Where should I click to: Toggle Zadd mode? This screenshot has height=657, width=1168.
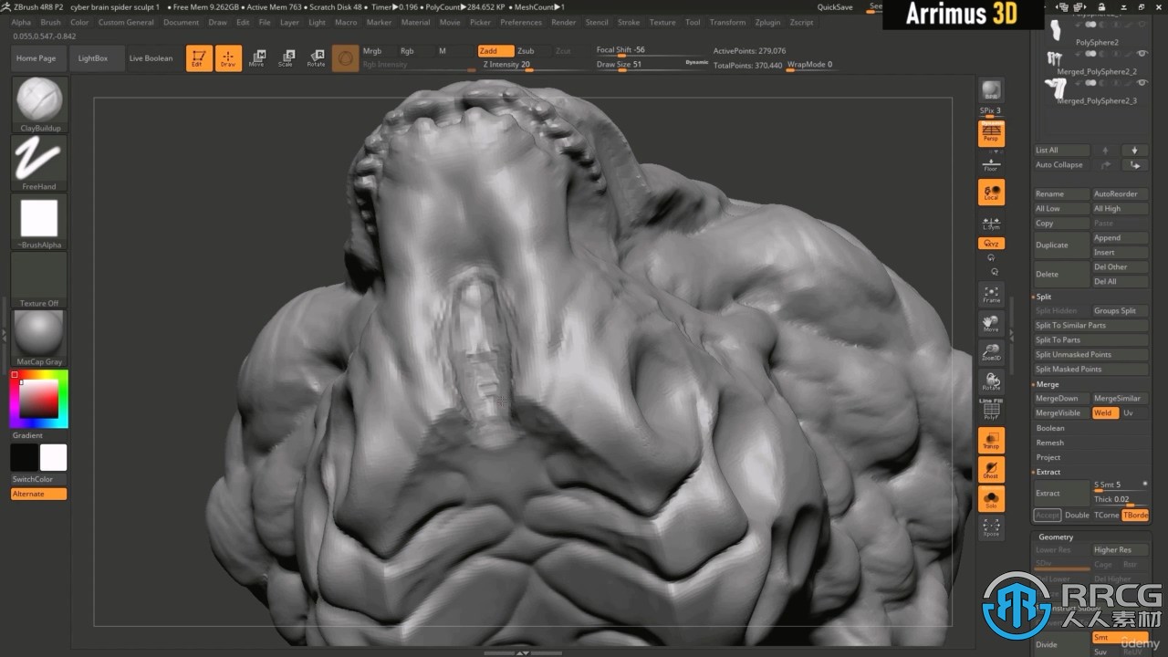click(x=495, y=51)
